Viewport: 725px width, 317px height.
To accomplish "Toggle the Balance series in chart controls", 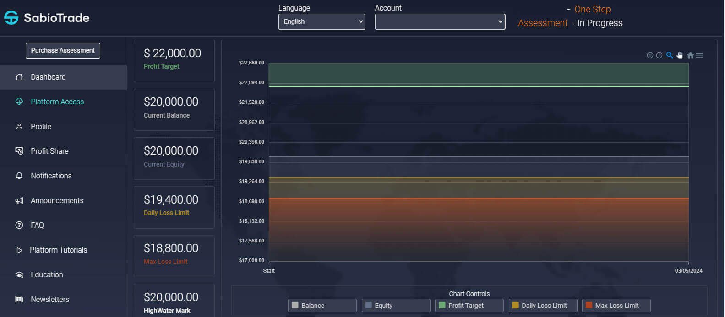I will 322,306.
